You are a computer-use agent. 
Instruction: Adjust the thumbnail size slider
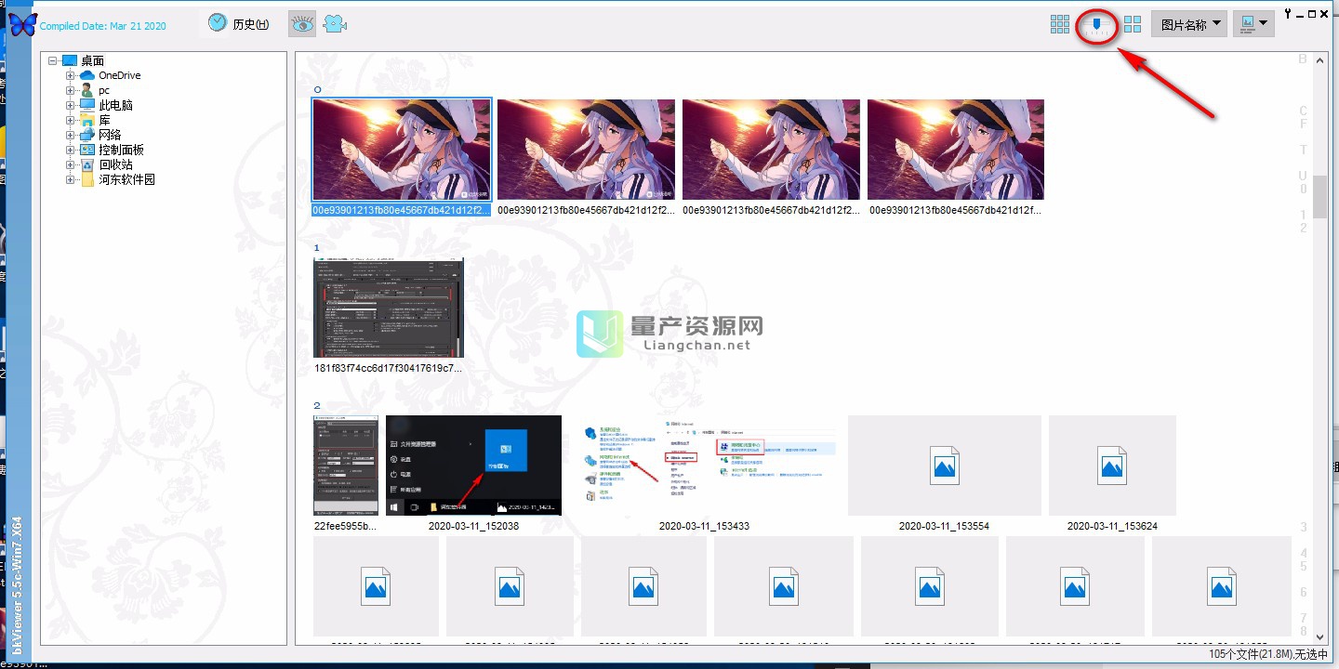(1097, 25)
